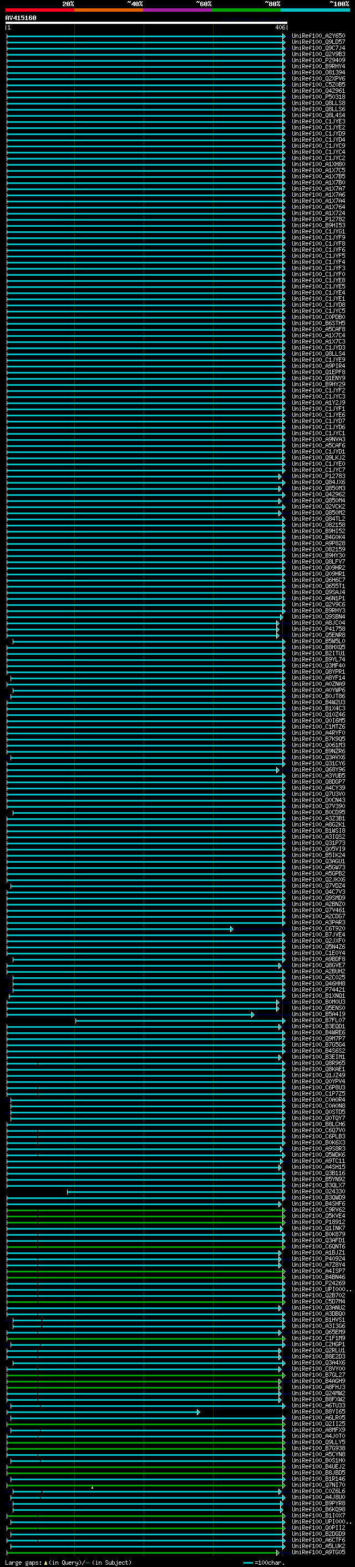Click the red ~20% identity legend bar
Viewport: 355px width, 1567px height.
point(39,10)
